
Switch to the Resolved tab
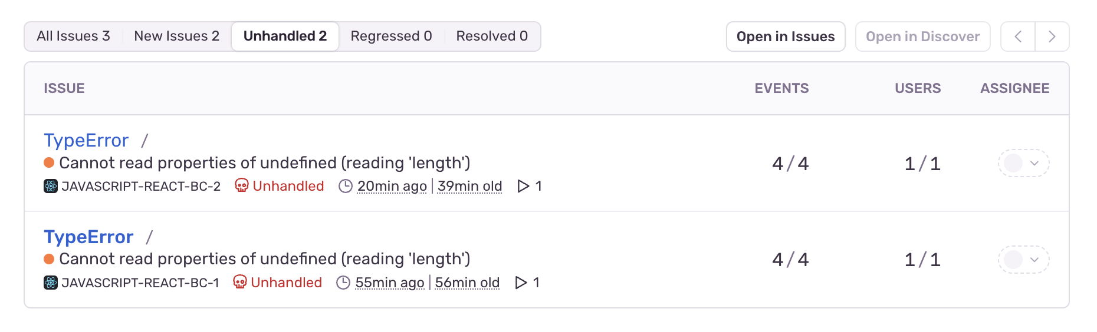pyautogui.click(x=492, y=36)
